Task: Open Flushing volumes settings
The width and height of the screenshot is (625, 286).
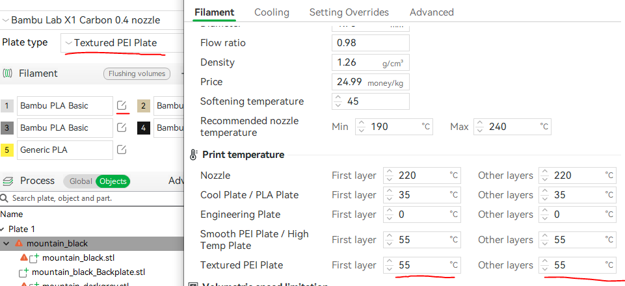Action: click(x=137, y=73)
